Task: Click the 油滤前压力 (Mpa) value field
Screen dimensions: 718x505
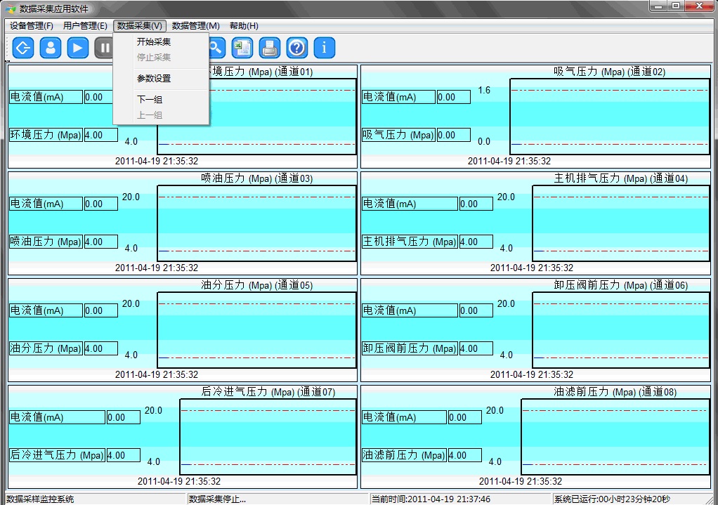Action: pos(465,455)
